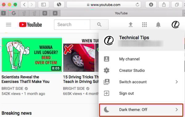
Task: Click the Safari share button
Action: [x=164, y=5]
